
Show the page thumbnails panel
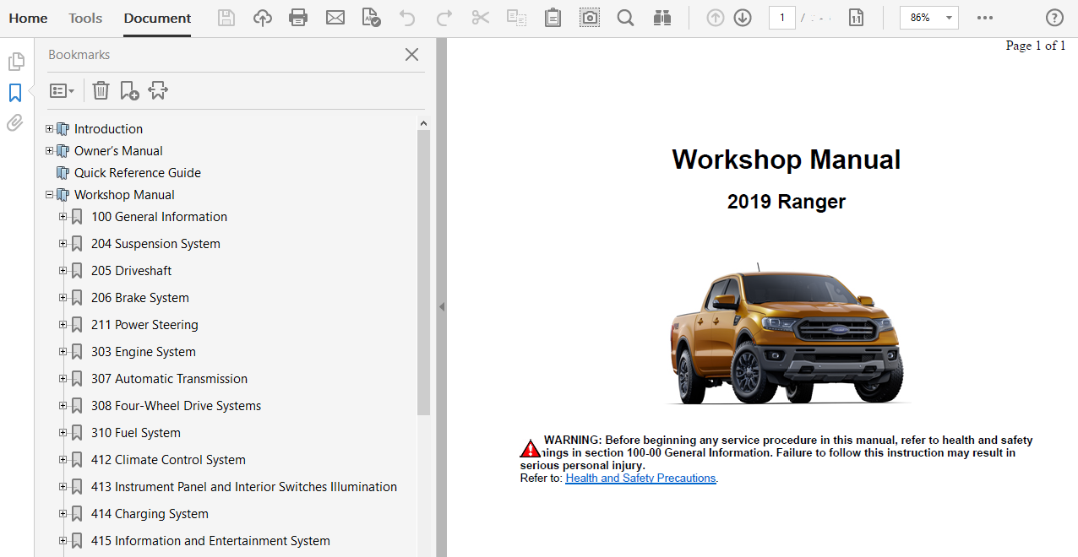click(x=15, y=62)
